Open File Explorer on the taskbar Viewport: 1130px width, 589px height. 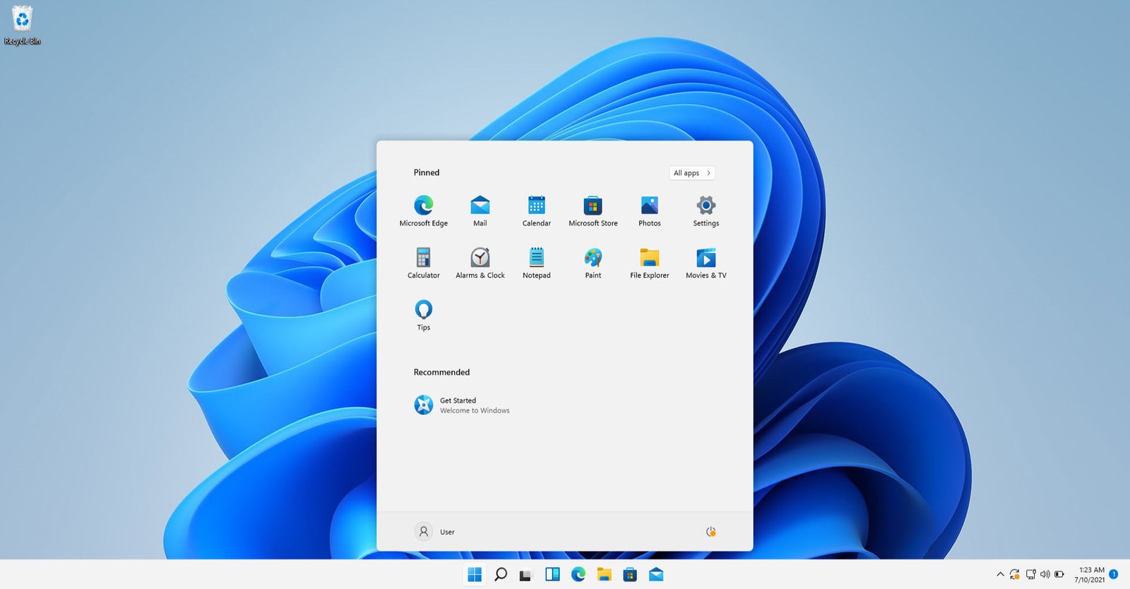click(x=604, y=575)
